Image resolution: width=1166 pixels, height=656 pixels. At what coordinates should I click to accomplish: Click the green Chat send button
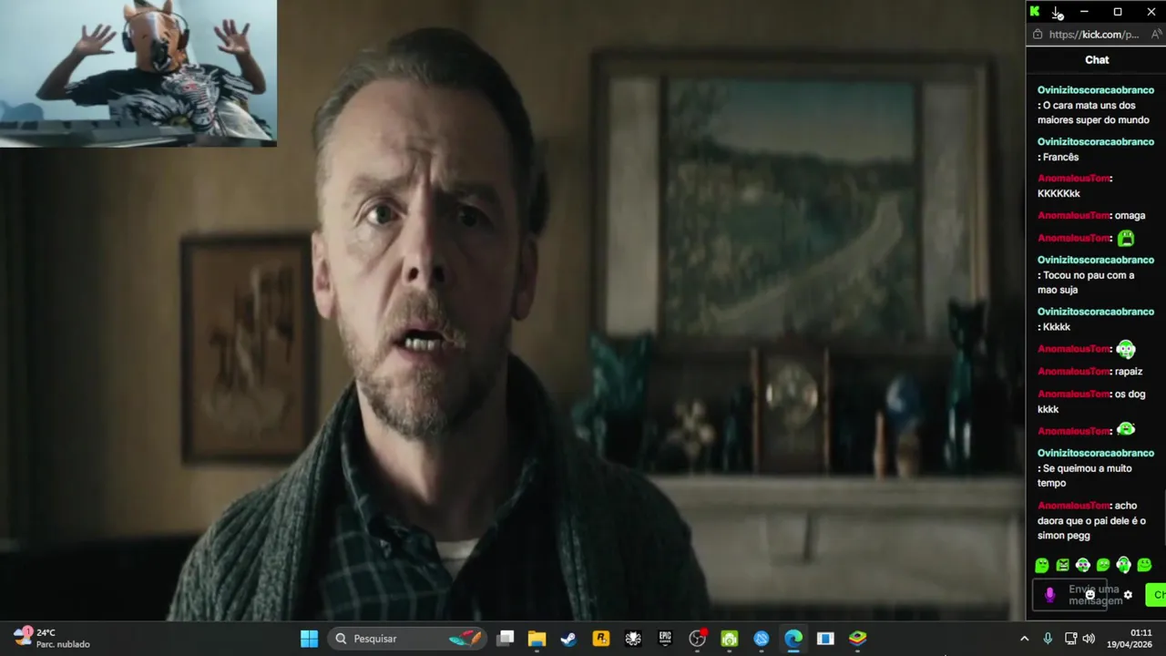pyautogui.click(x=1156, y=595)
